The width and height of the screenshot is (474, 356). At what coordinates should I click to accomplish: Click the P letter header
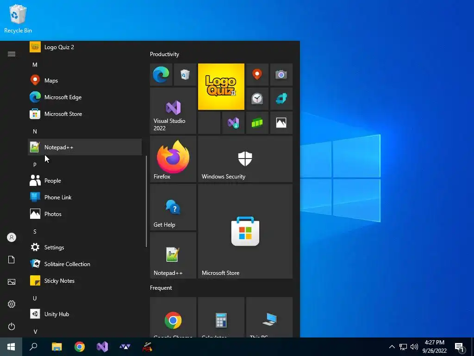[35, 165]
